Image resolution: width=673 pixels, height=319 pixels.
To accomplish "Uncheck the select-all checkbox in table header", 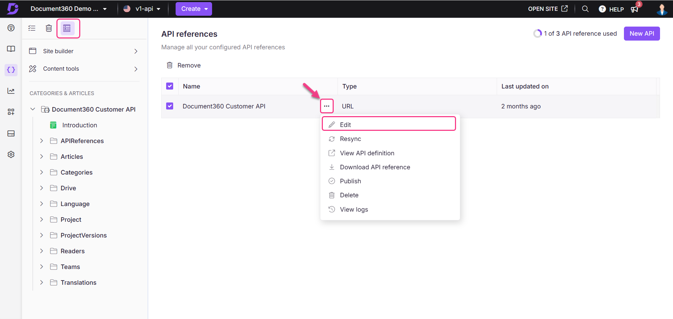I will 170,86.
